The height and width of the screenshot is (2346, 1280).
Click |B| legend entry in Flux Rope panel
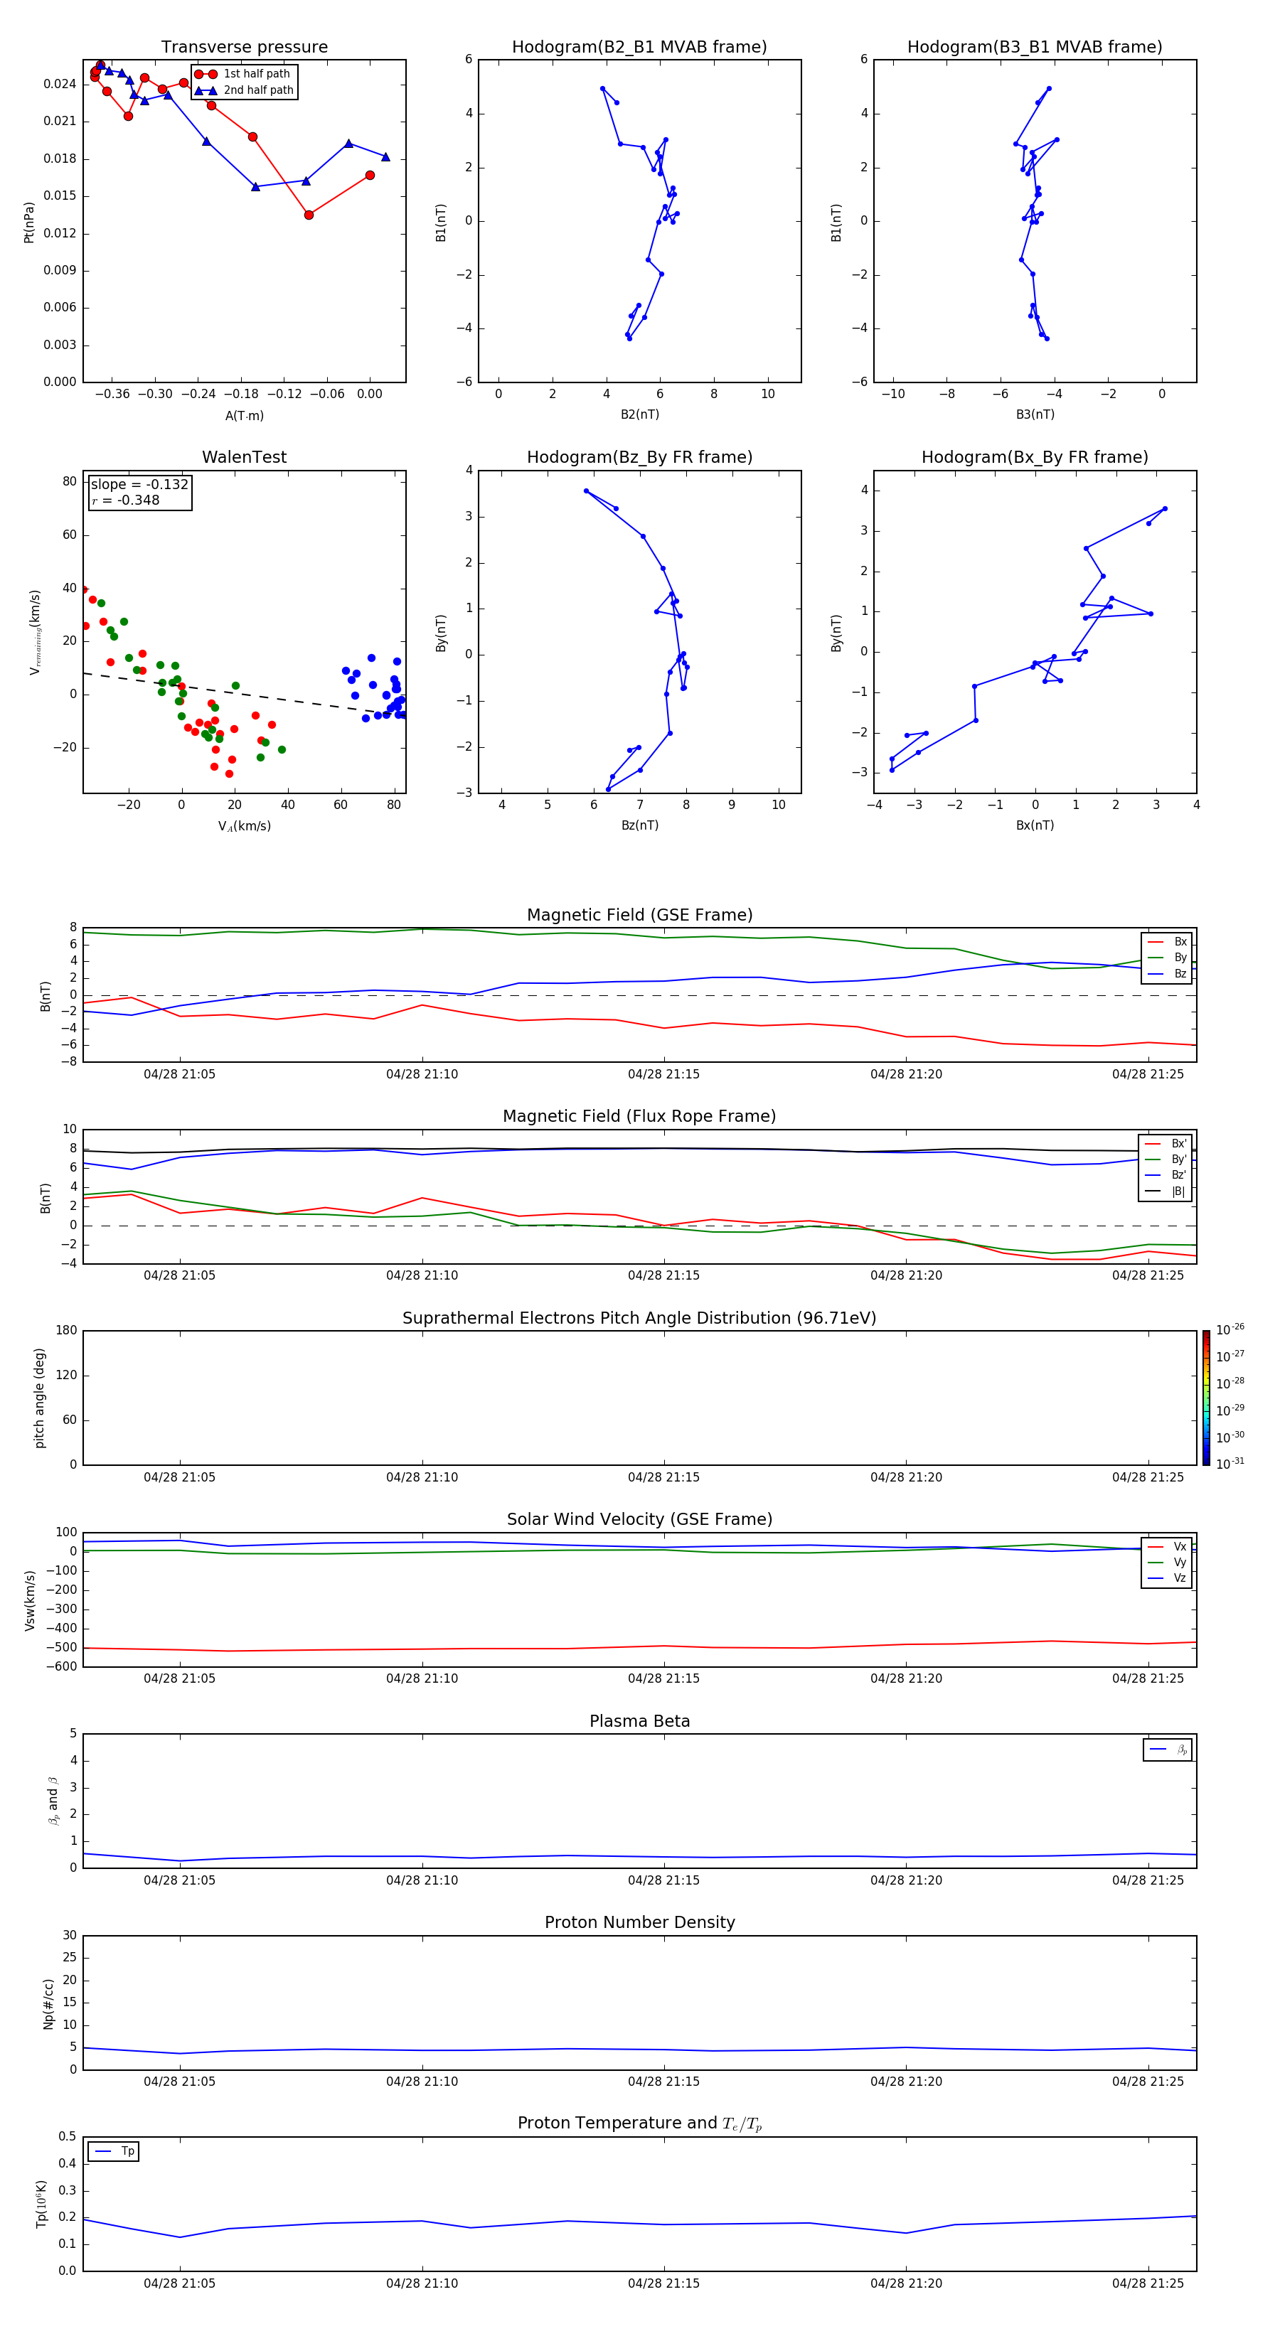tap(1166, 1191)
